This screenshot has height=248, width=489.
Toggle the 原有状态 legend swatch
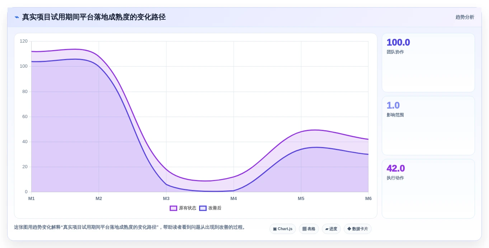click(173, 208)
